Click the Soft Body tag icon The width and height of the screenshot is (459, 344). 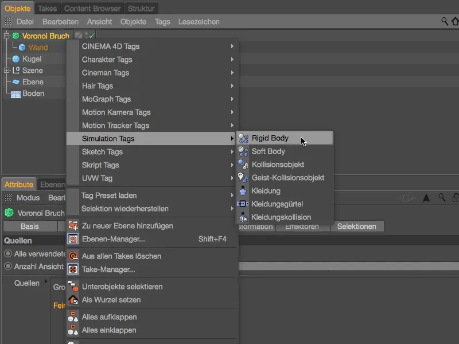[243, 151]
